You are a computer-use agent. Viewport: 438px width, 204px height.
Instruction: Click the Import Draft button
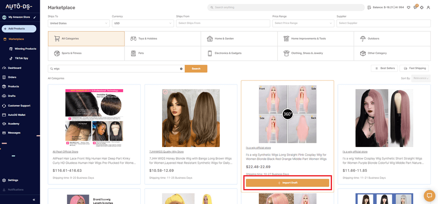(x=287, y=183)
